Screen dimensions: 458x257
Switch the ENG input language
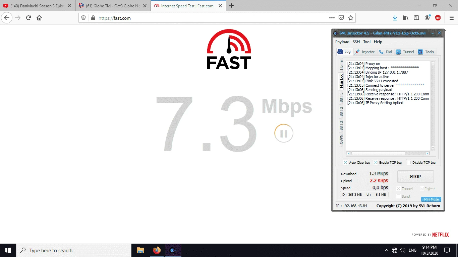pyautogui.click(x=412, y=250)
